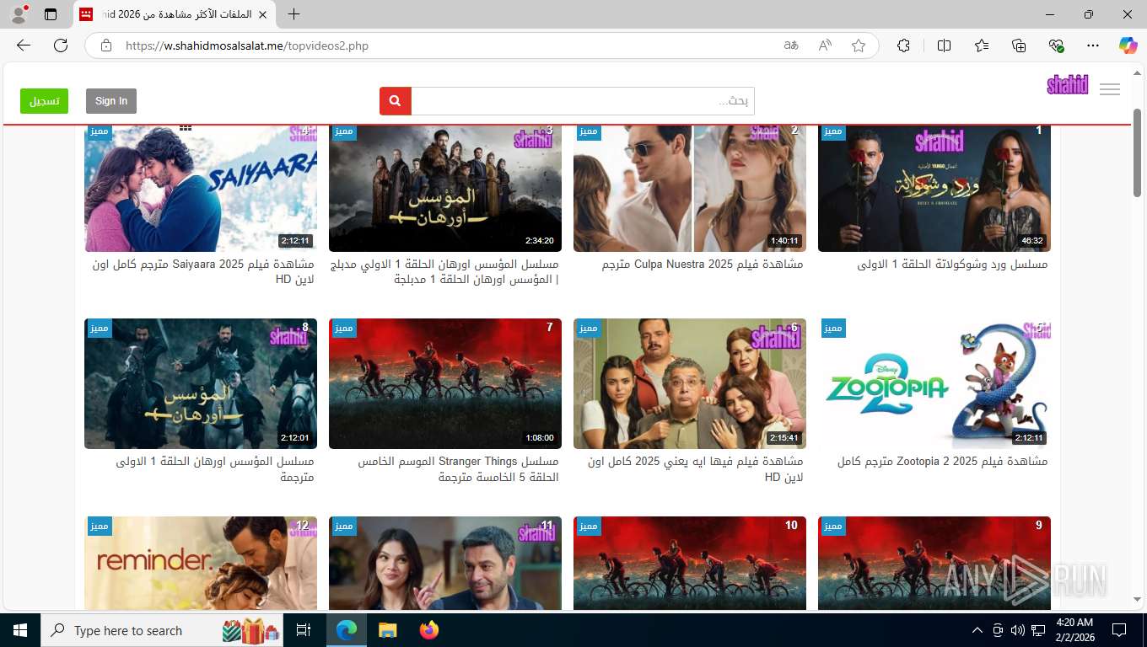Open title link فيها ايه يعني 2025
Viewport: 1147px width, 647px height.
pyautogui.click(x=695, y=469)
